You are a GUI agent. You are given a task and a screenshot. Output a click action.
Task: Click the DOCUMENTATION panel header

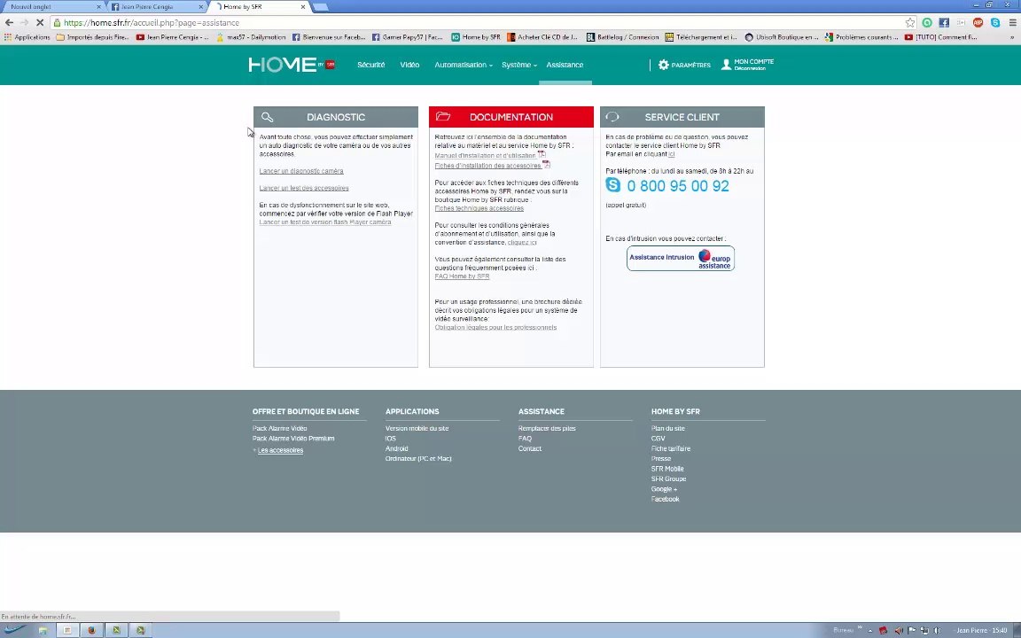click(511, 117)
